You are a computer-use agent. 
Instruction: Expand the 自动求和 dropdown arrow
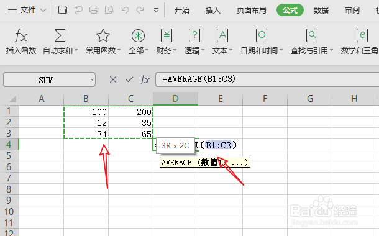pos(76,50)
